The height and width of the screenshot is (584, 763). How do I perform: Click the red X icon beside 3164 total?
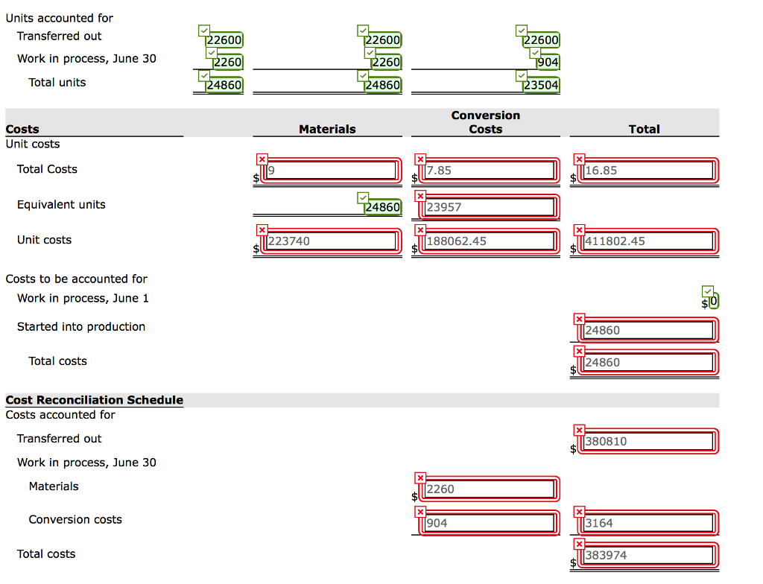[579, 512]
